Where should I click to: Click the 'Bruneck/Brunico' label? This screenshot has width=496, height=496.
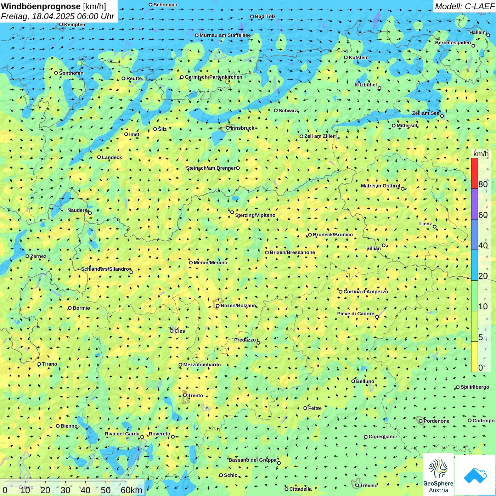tap(333, 235)
